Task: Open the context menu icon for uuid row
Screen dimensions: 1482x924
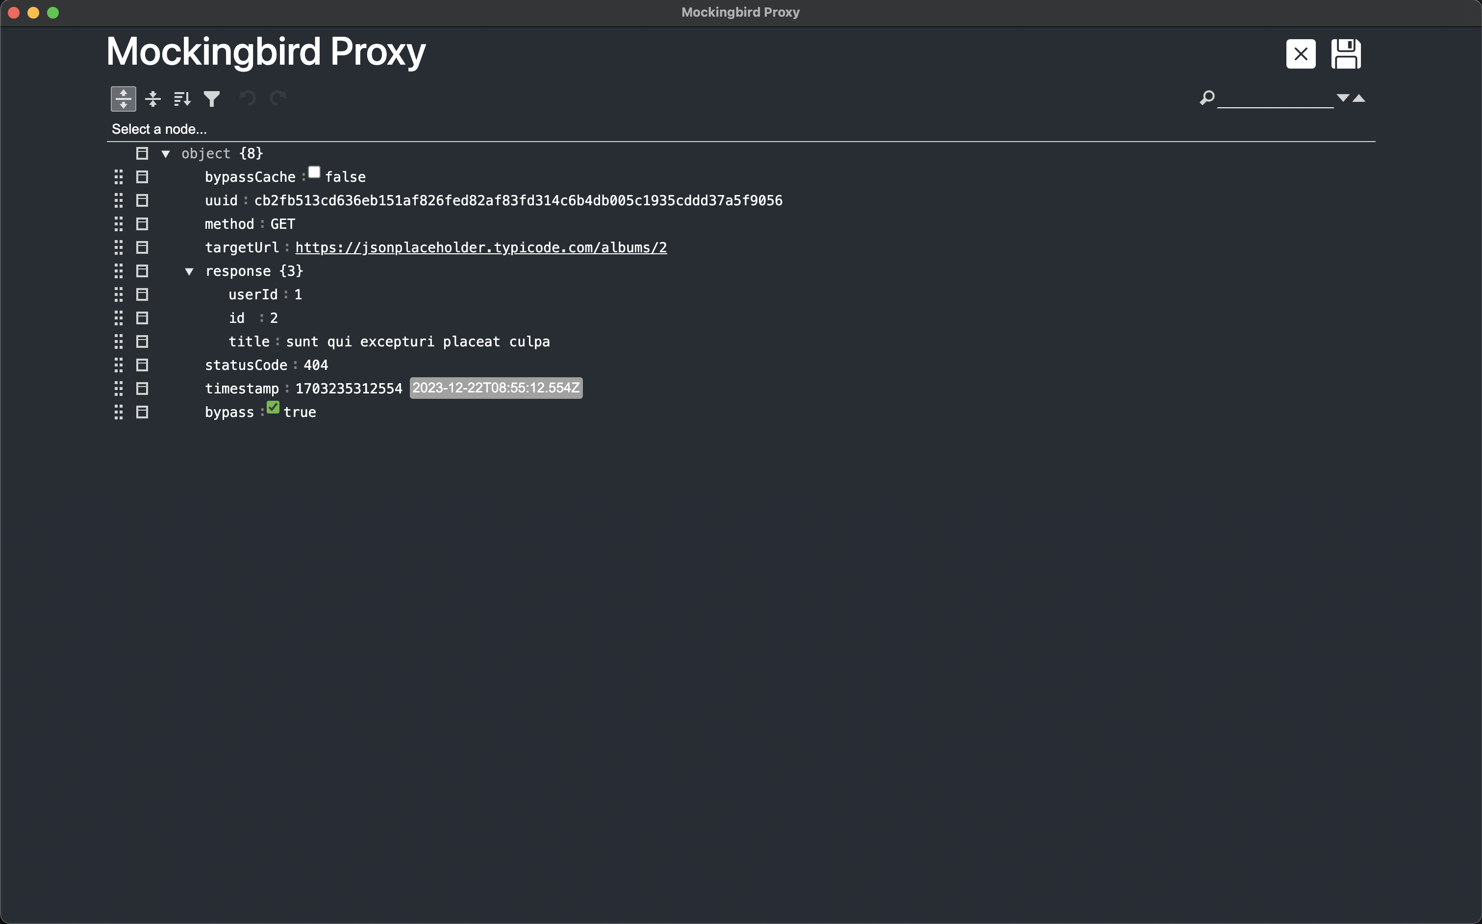Action: [x=142, y=200]
